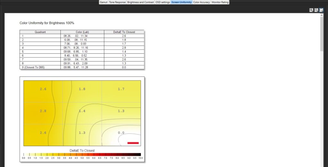Click the 0.0 zone in the uniformity map

(121, 133)
